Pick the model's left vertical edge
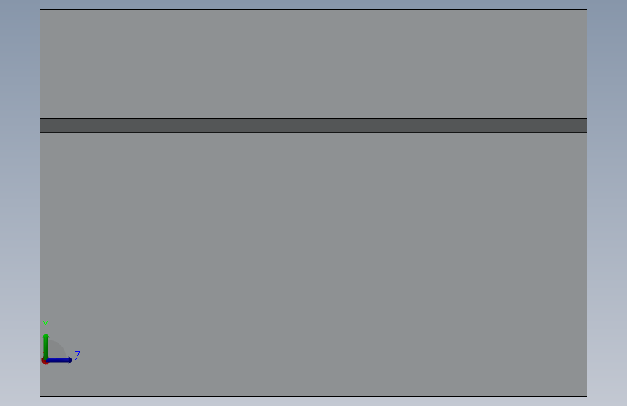 [40, 203]
